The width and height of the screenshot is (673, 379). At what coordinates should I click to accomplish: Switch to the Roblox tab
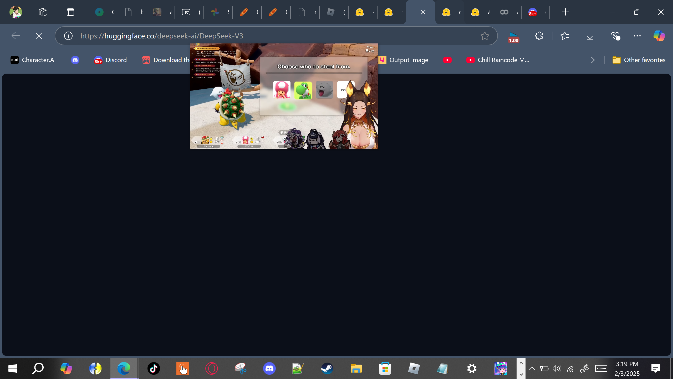click(x=331, y=12)
